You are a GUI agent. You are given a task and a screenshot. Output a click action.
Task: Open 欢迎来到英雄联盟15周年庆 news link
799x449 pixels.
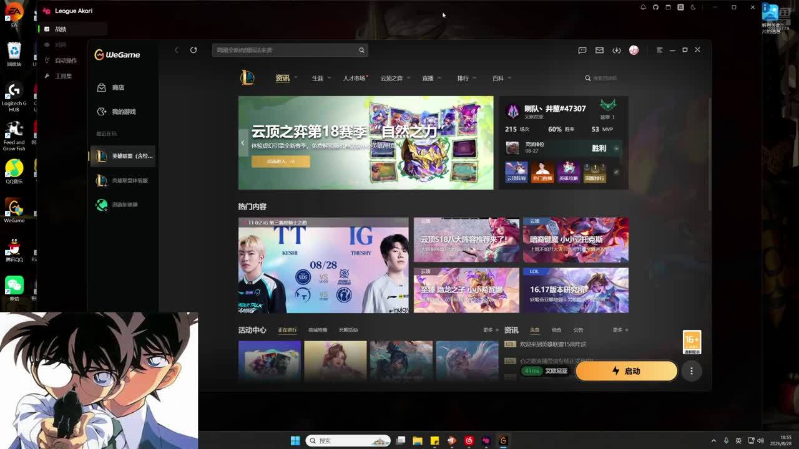coord(553,344)
